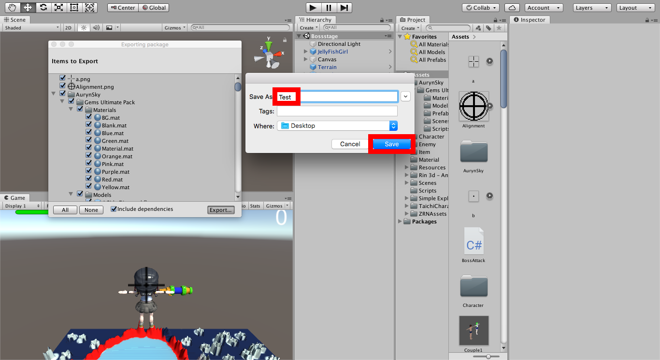Image resolution: width=660 pixels, height=360 pixels.
Task: Cancel the save dialog
Action: click(x=350, y=144)
